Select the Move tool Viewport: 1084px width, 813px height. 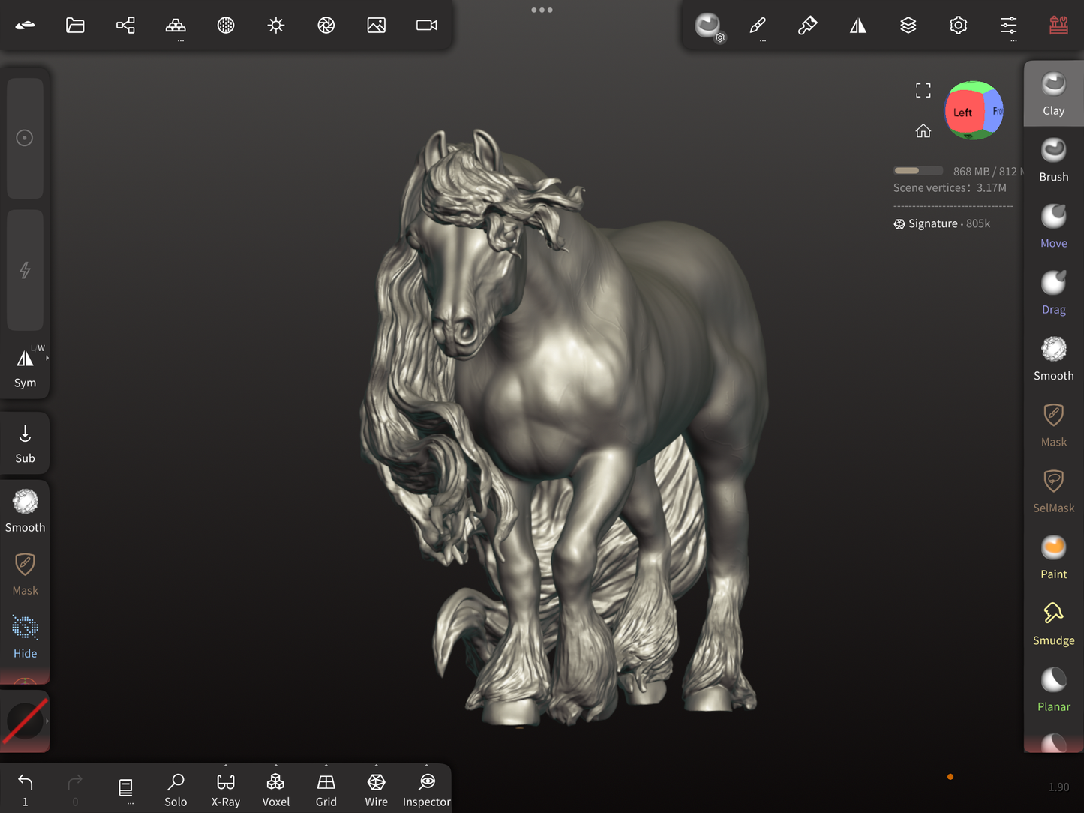pyautogui.click(x=1053, y=226)
